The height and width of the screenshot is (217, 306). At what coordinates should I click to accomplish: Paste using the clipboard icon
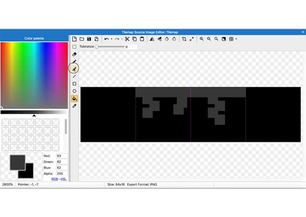[x=142, y=39]
